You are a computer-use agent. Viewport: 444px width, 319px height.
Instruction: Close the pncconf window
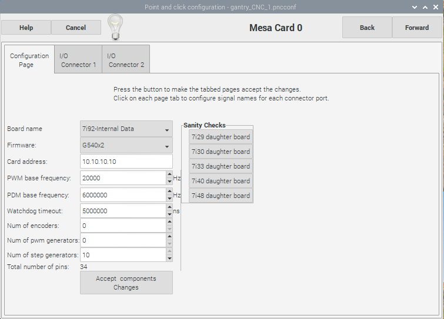pyautogui.click(x=436, y=7)
